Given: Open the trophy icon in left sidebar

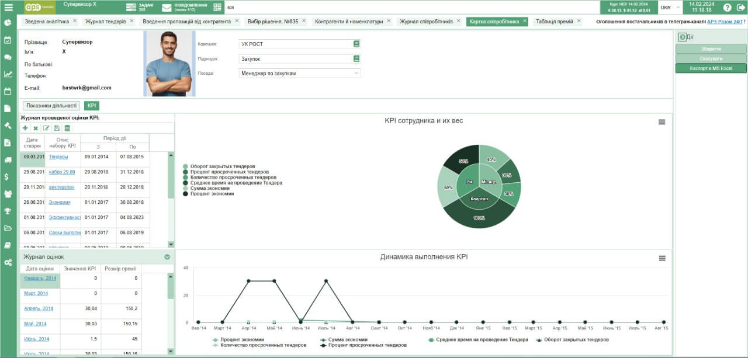Looking at the screenshot, I should point(8,211).
